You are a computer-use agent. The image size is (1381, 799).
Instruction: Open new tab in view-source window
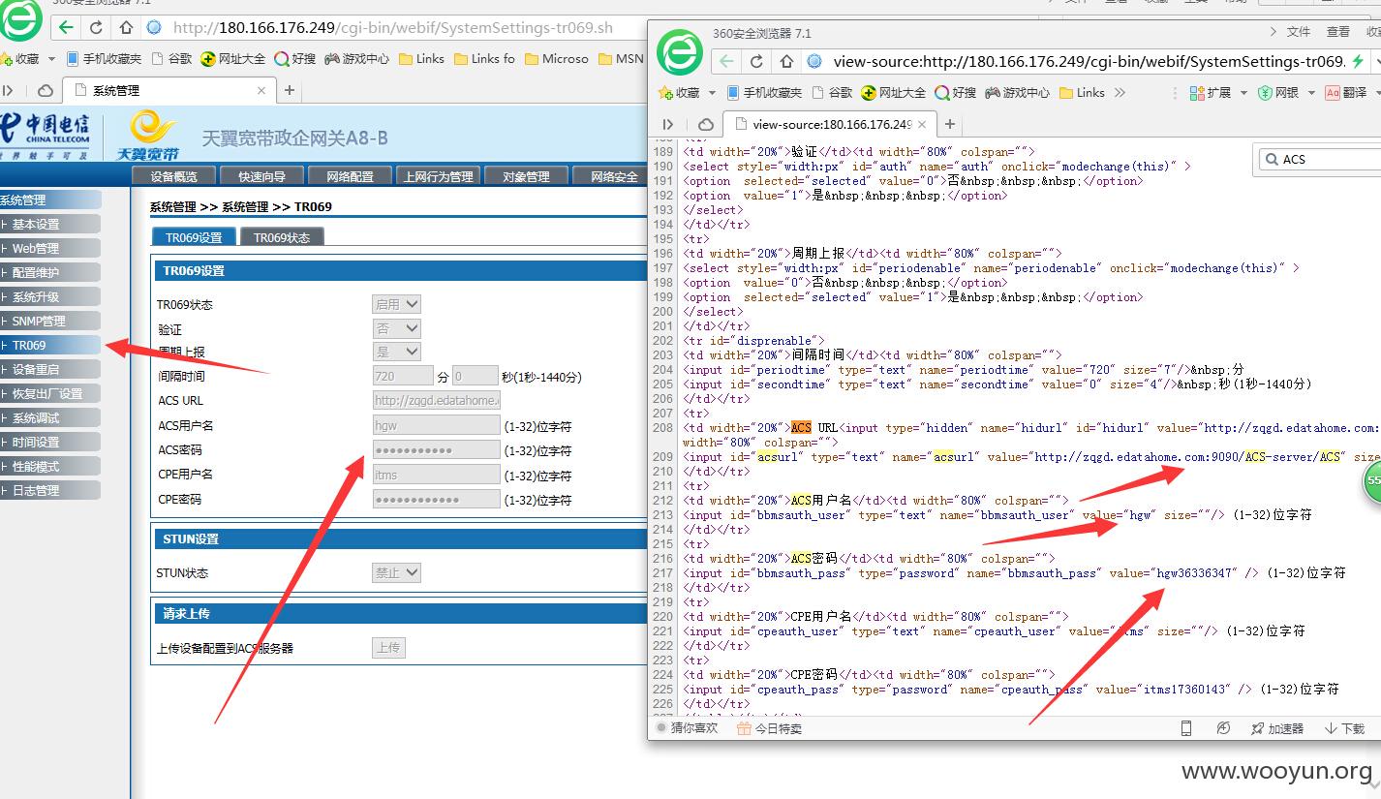950,124
